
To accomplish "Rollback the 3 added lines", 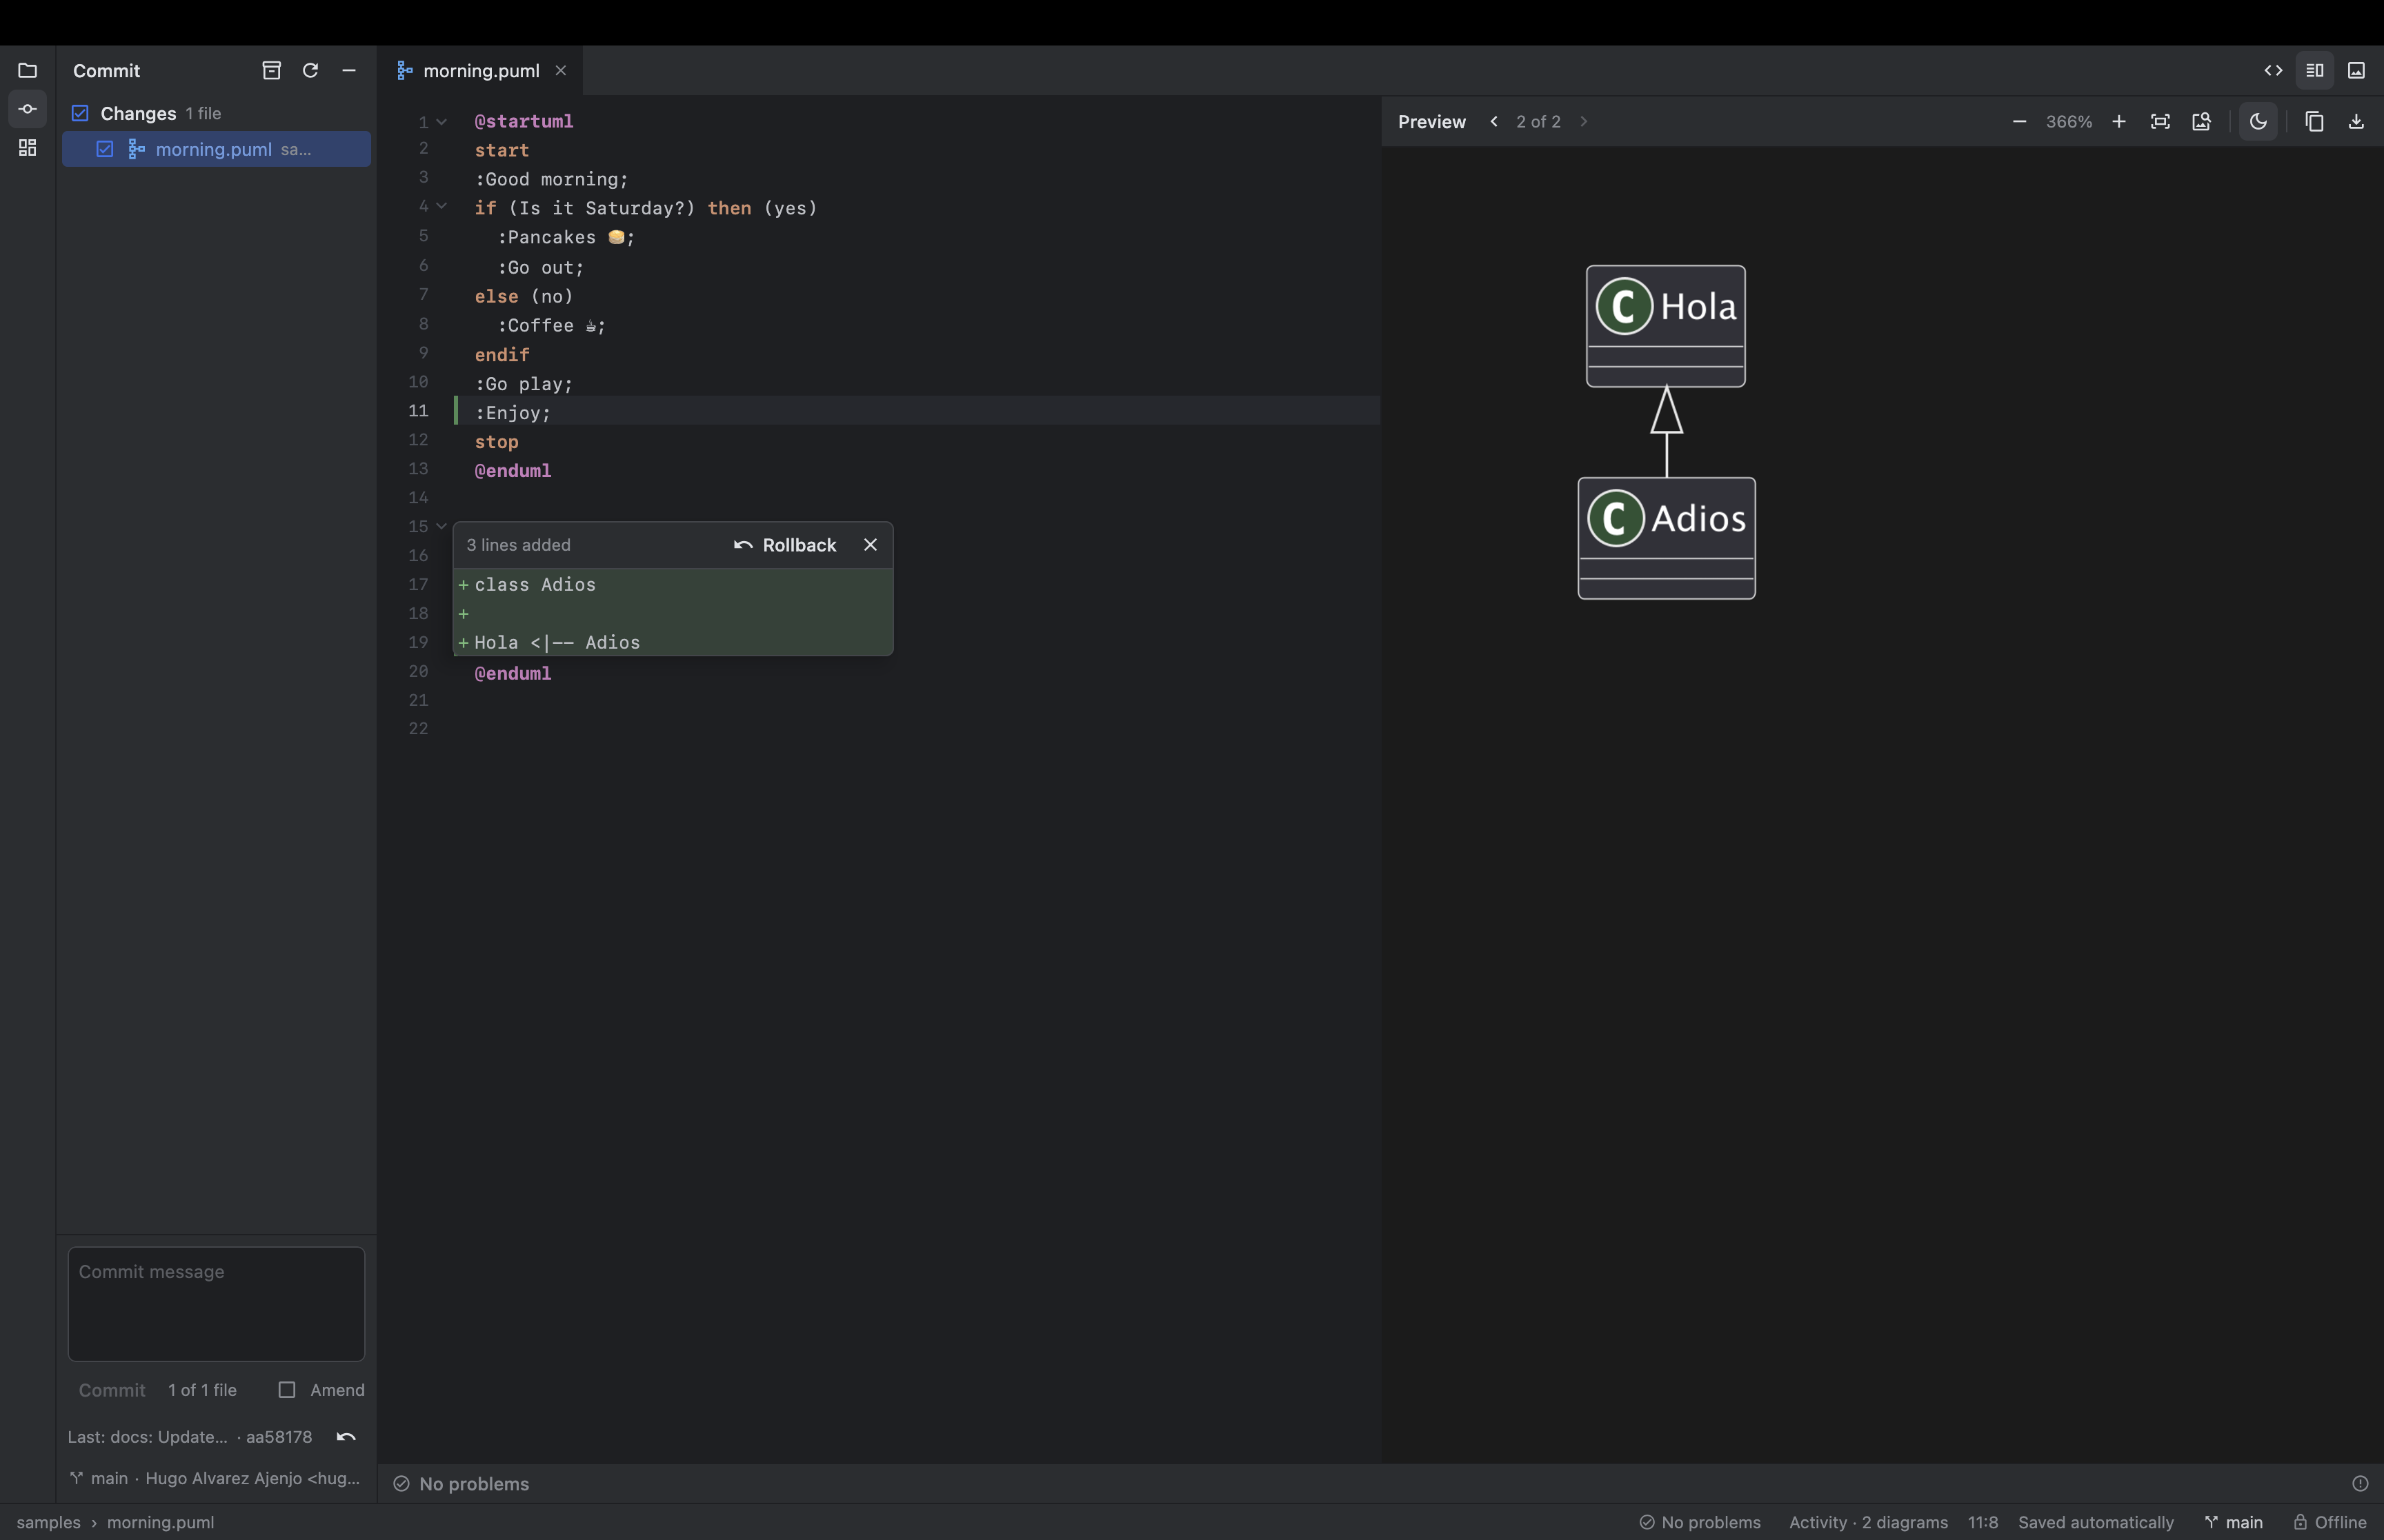I will [785, 545].
